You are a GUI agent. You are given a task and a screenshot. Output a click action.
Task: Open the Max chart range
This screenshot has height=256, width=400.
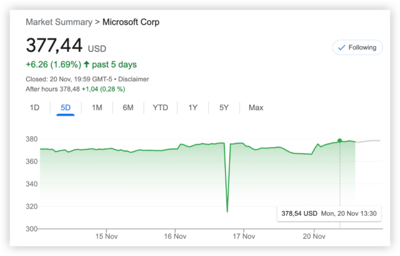[256, 108]
